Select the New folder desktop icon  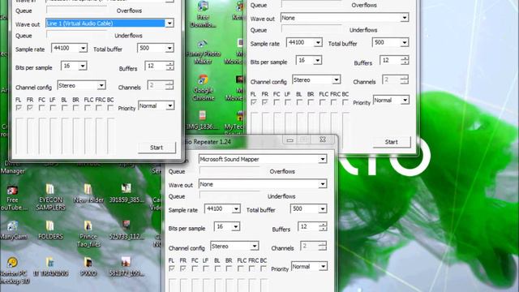88,193
